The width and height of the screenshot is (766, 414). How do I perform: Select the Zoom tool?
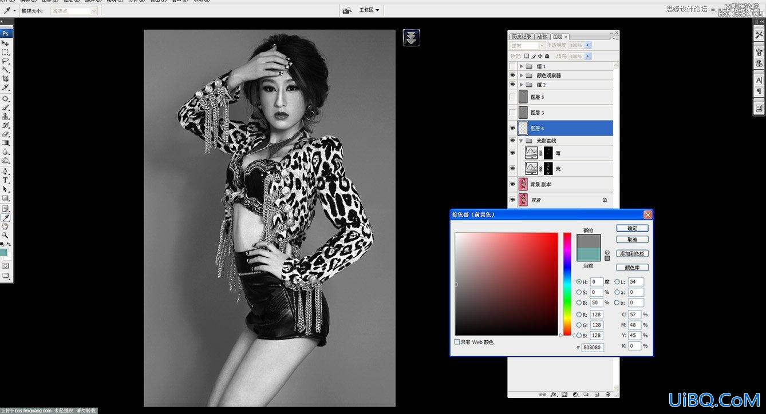6,235
